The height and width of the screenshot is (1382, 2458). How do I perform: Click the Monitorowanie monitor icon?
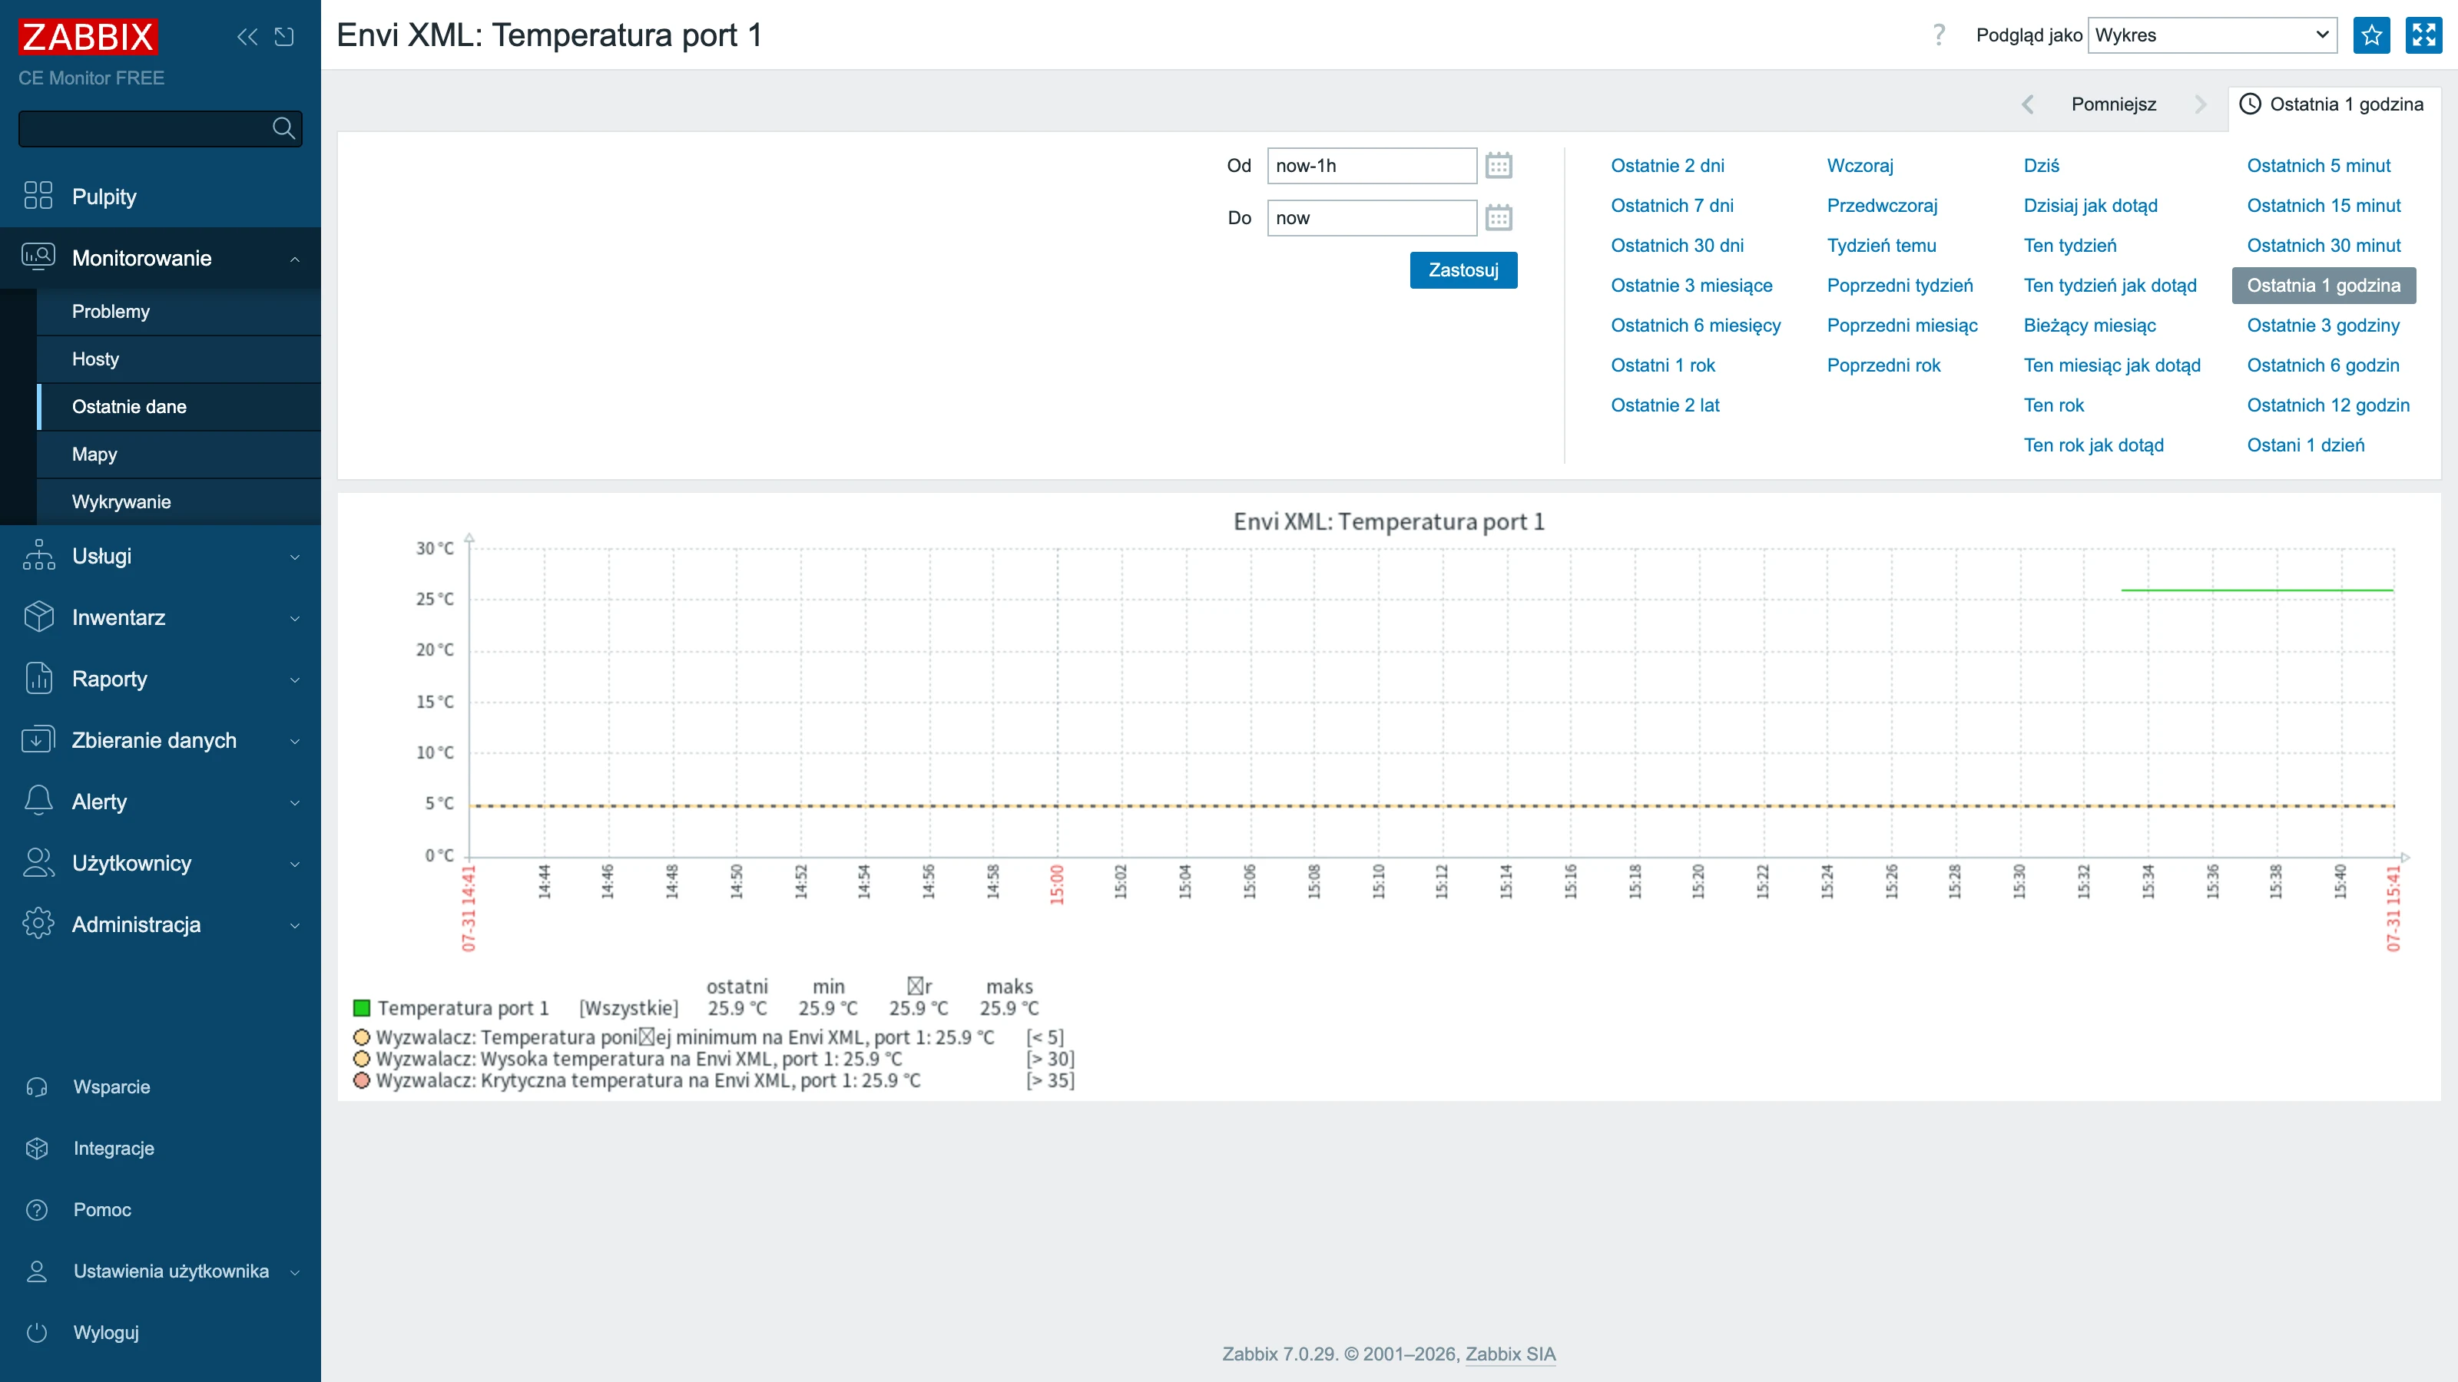(x=38, y=257)
